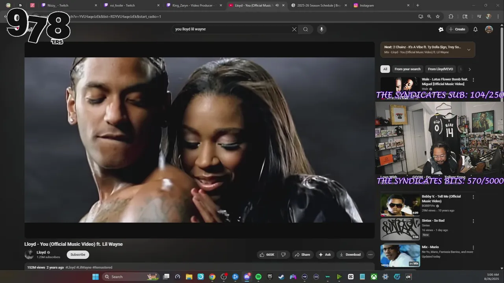Image resolution: width=504 pixels, height=283 pixels.
Task: Click the search magnifier button on YouTube
Action: [x=306, y=29]
